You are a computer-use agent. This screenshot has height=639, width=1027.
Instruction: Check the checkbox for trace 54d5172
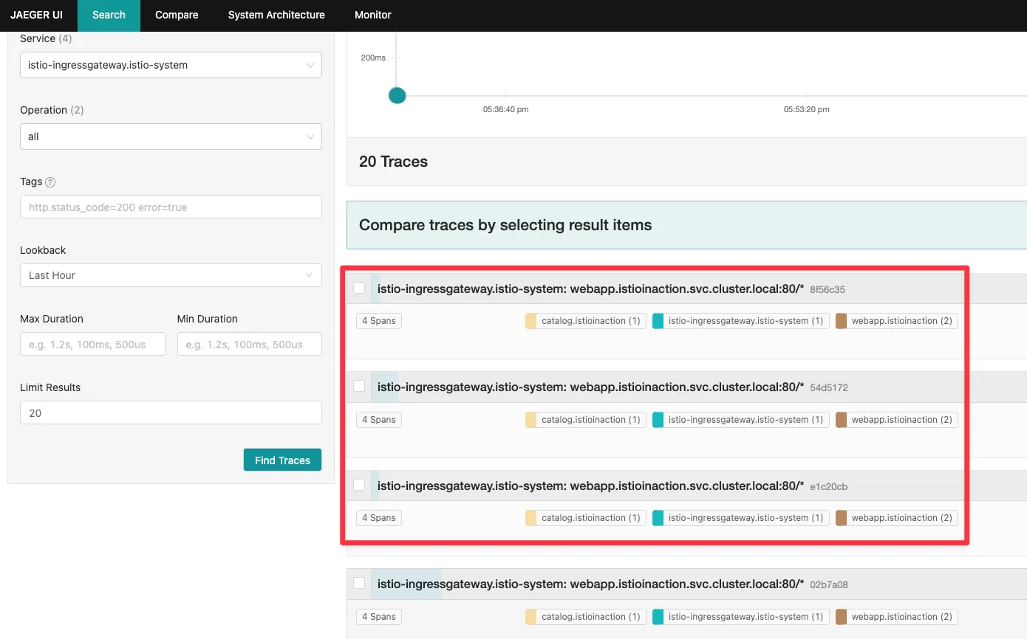(x=359, y=386)
